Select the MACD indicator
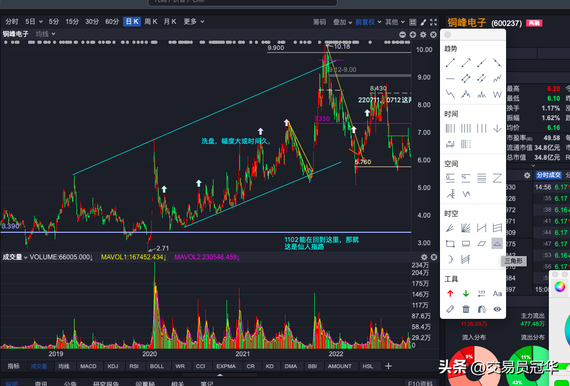570x386 pixels. tap(88, 366)
